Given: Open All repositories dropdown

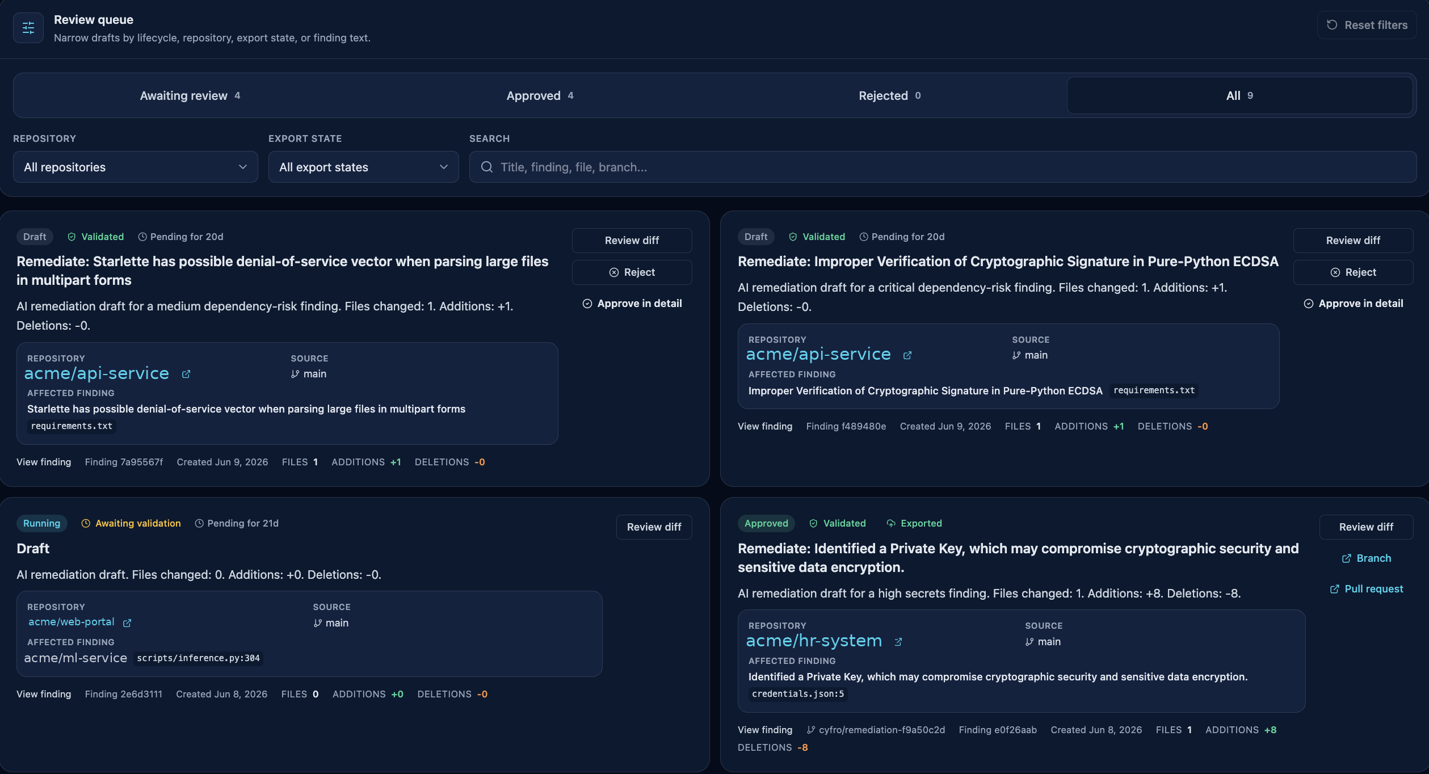Looking at the screenshot, I should click(136, 167).
